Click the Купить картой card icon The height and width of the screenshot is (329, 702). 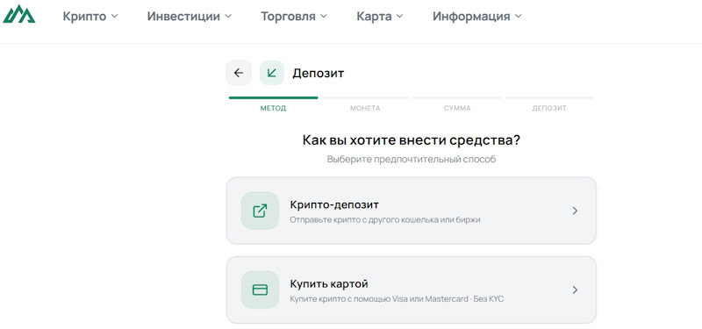(260, 290)
